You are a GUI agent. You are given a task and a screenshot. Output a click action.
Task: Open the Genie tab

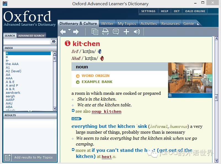coord(189,23)
